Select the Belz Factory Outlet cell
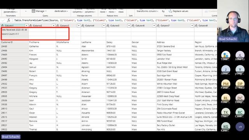The width and height of the screenshot is (249, 140). click(x=175, y=125)
